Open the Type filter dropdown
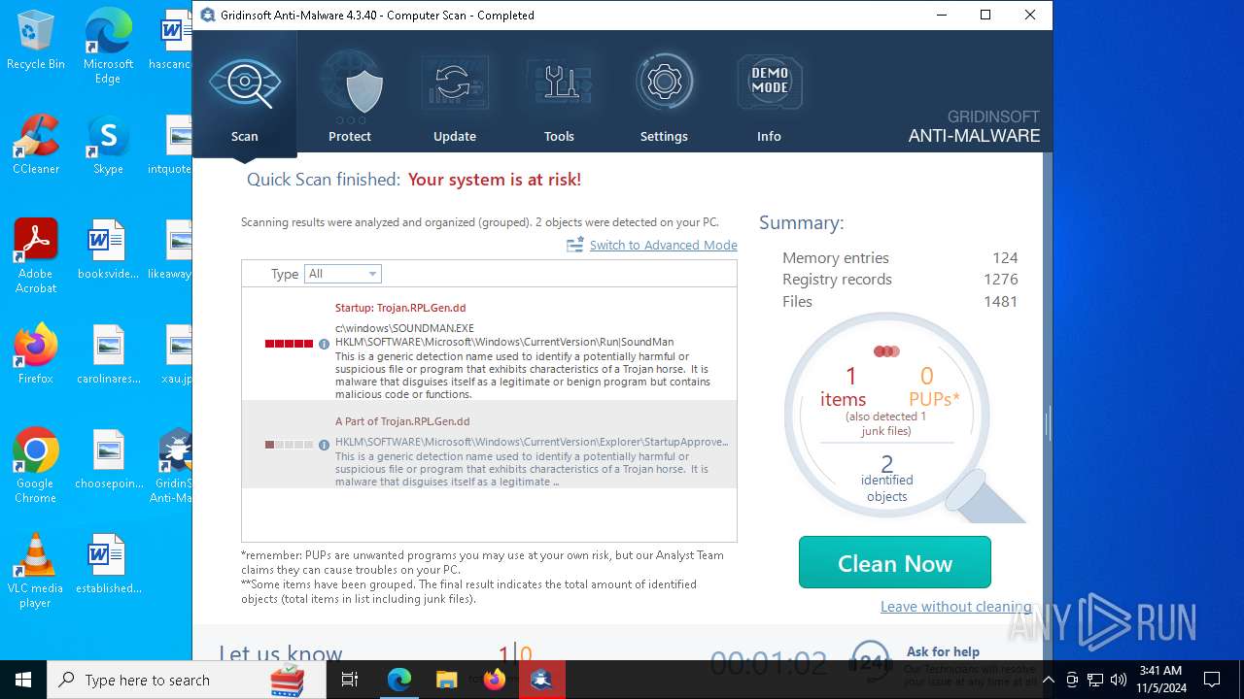The height and width of the screenshot is (699, 1244). [x=343, y=274]
